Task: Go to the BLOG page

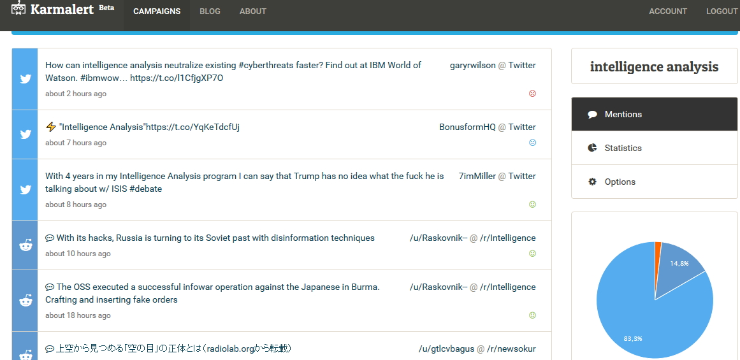Action: coord(210,11)
